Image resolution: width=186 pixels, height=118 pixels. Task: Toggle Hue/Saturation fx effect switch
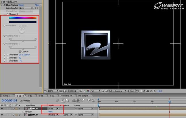coord(5,5)
